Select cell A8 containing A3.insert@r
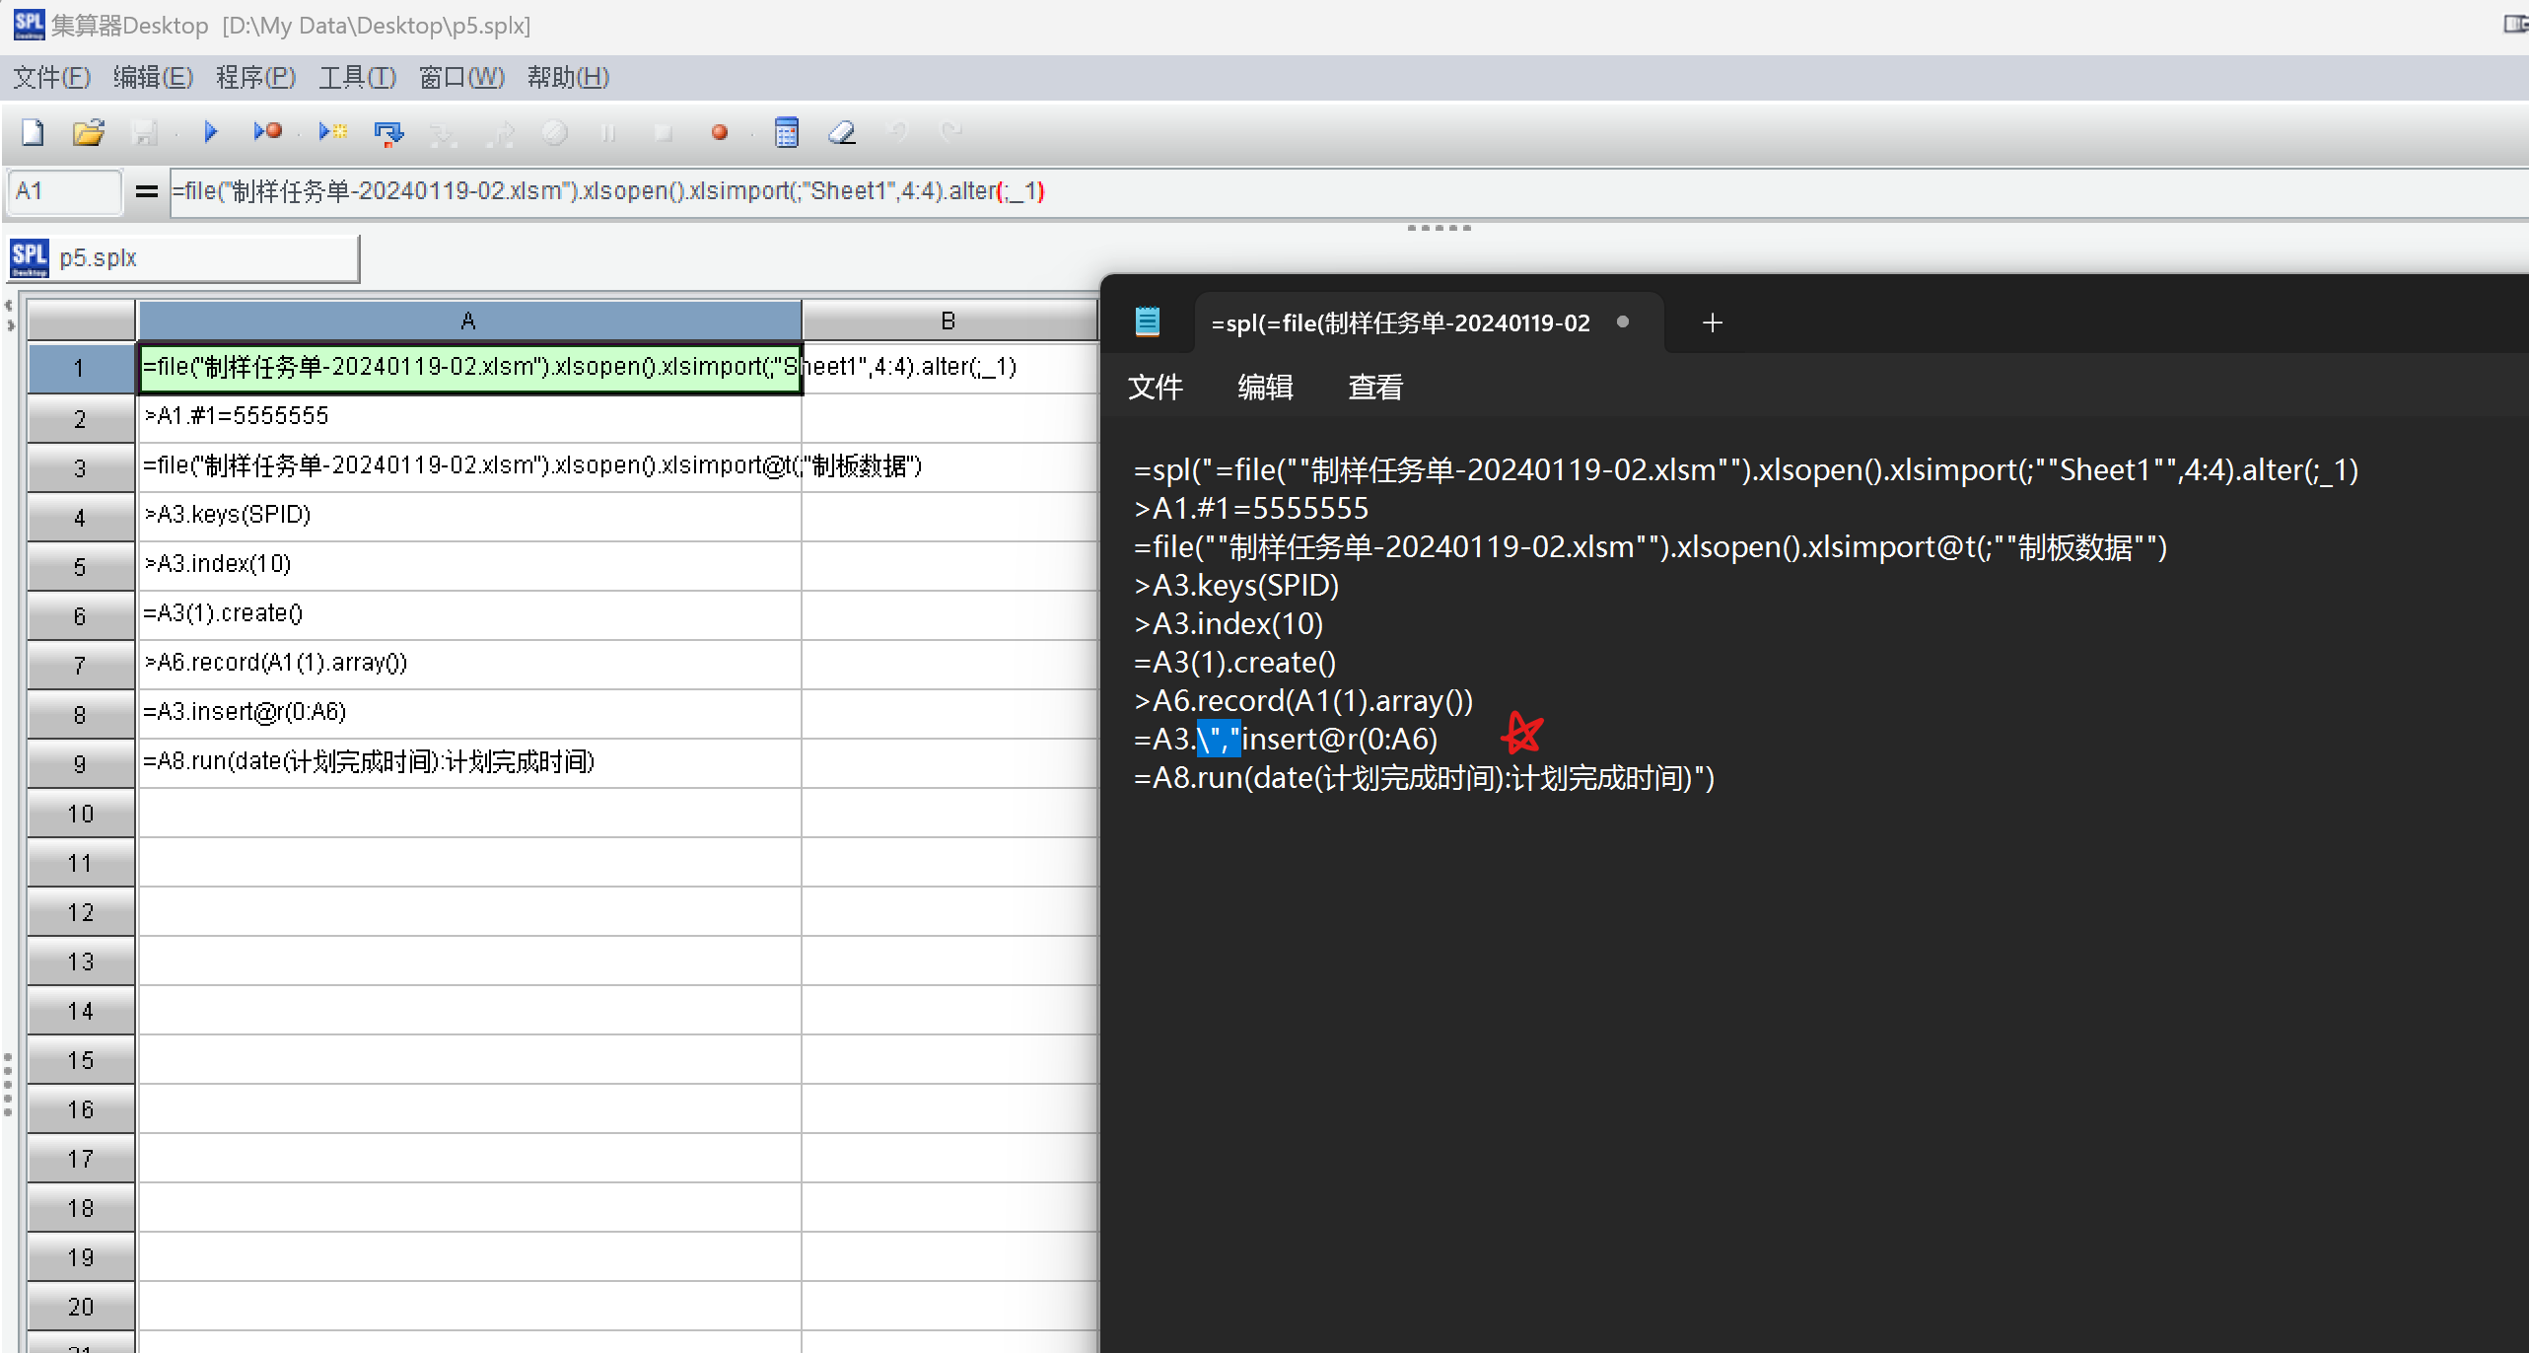The image size is (2529, 1353). click(x=469, y=713)
